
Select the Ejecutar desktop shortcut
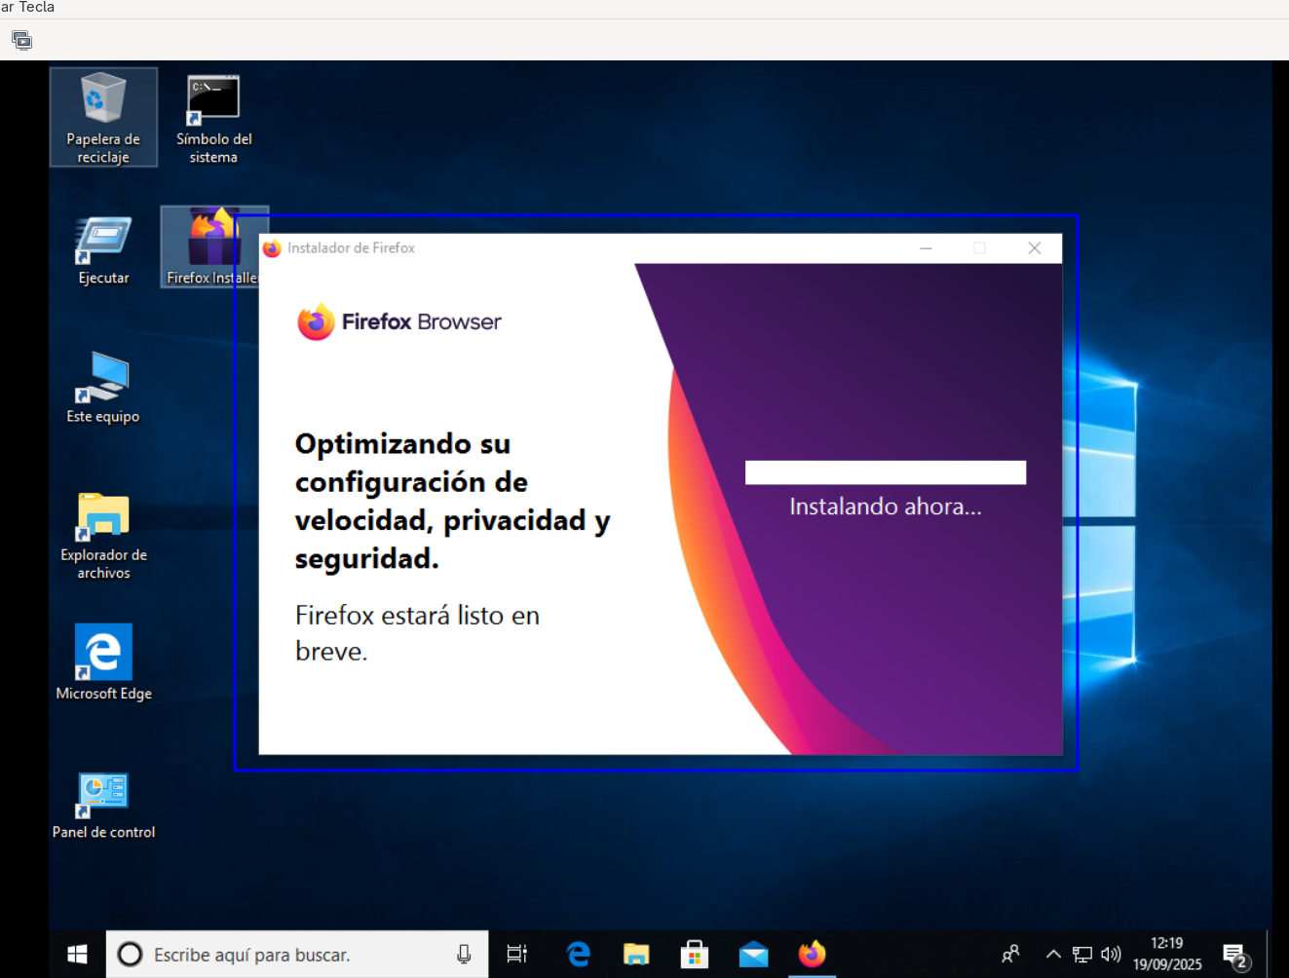click(103, 250)
